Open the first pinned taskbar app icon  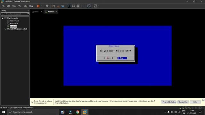tap(63, 112)
